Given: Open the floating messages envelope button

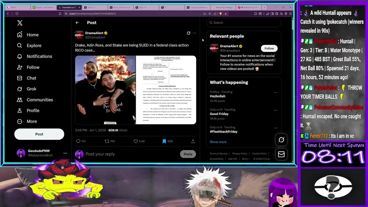Looking at the screenshot, I should (281, 154).
